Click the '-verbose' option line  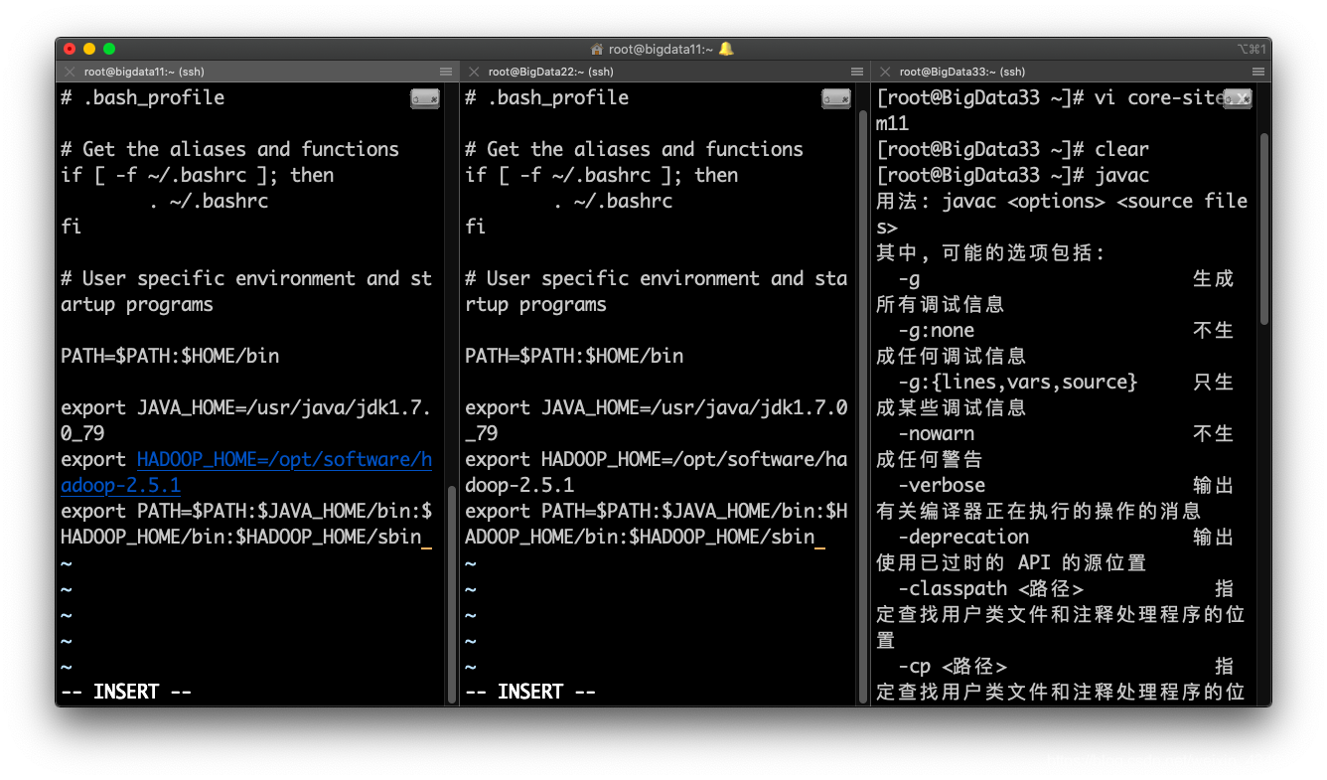[942, 485]
